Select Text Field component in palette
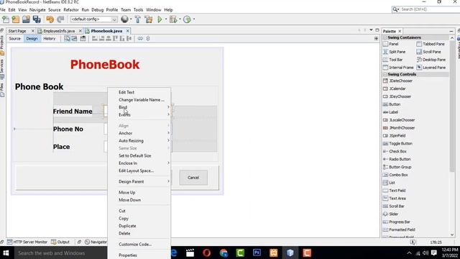 [395, 191]
